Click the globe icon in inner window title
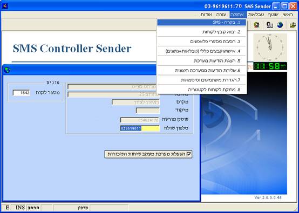 coord(7,70)
